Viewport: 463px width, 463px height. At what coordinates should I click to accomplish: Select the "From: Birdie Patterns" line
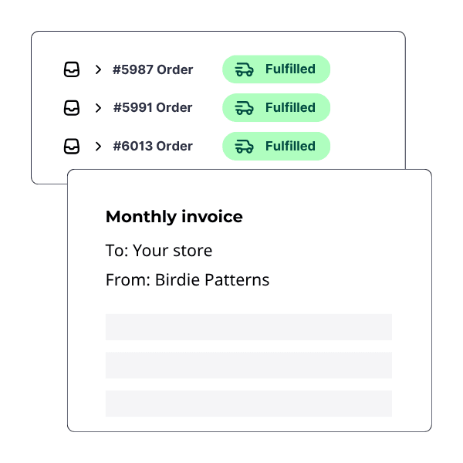[188, 279]
